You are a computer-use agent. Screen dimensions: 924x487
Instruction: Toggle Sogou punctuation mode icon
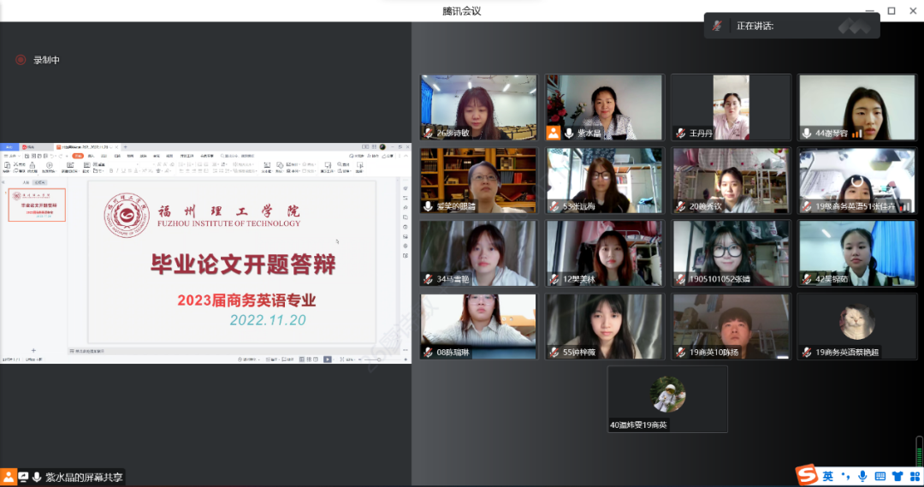click(x=845, y=477)
